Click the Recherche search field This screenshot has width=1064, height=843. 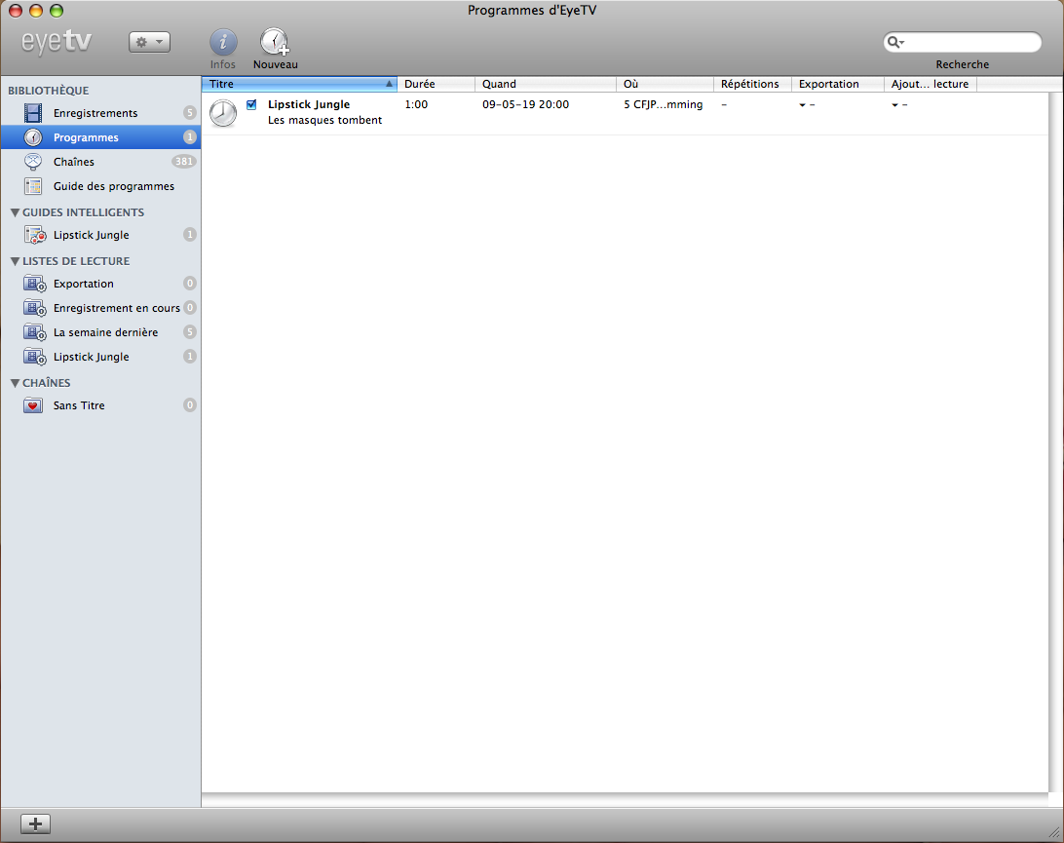pos(963,42)
